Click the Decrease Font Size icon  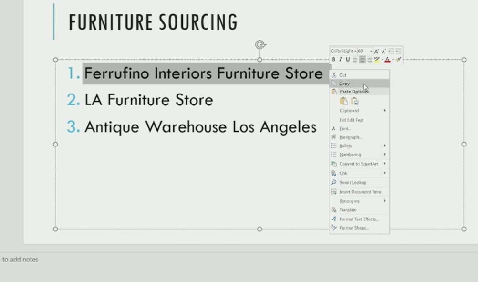(x=384, y=51)
